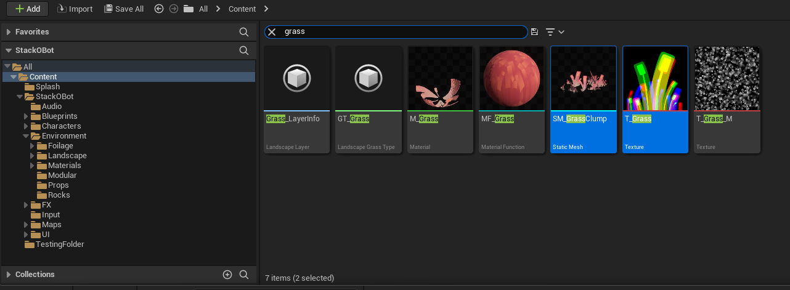Select the Grass_LayerInfo asset
This screenshot has width=790, height=290.
click(297, 100)
